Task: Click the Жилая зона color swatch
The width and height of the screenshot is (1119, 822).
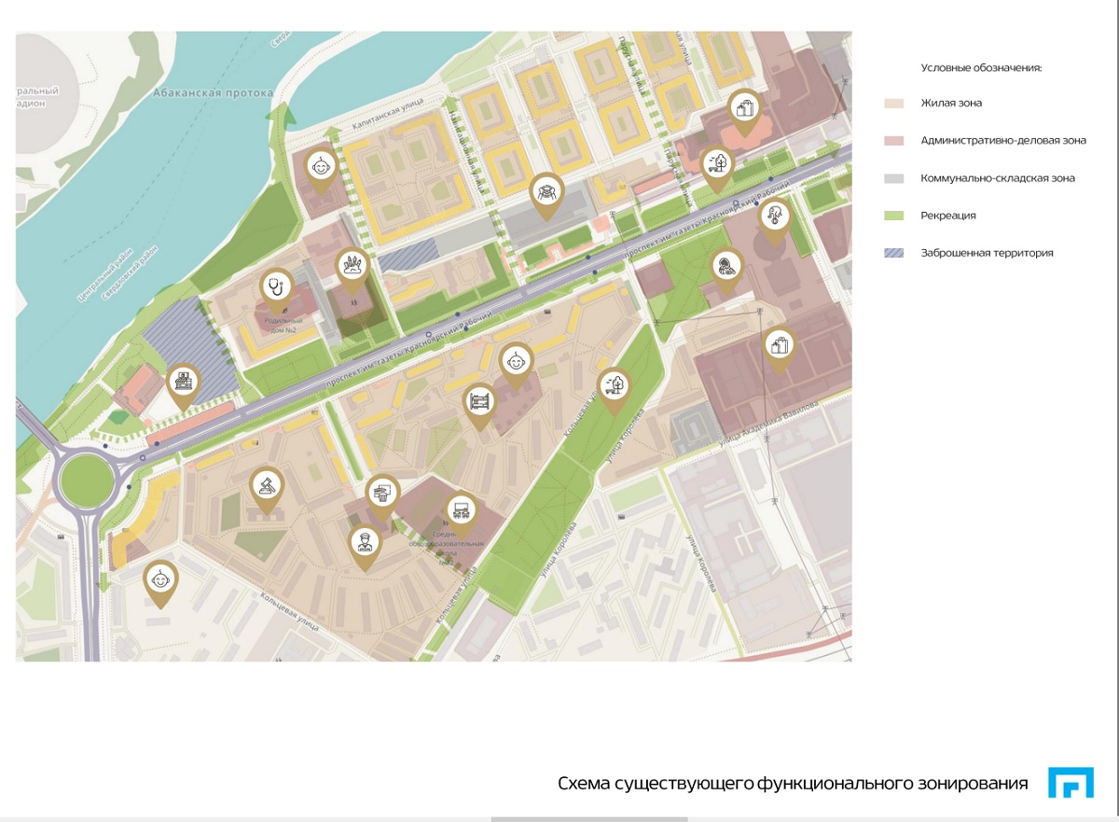Action: point(894,104)
